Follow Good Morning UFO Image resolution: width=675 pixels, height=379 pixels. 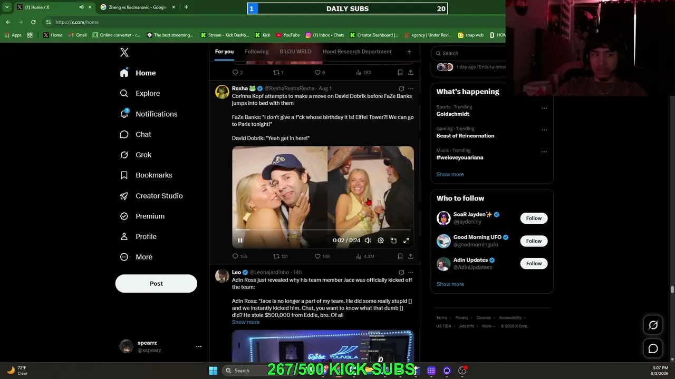pyautogui.click(x=534, y=241)
